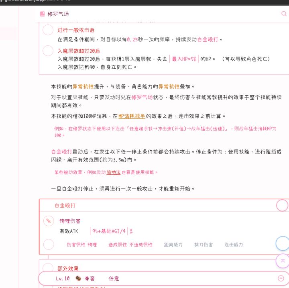The width and height of the screenshot is (289, 288).
Task: Click the scroll-to-top arrow button
Action: point(283,261)
